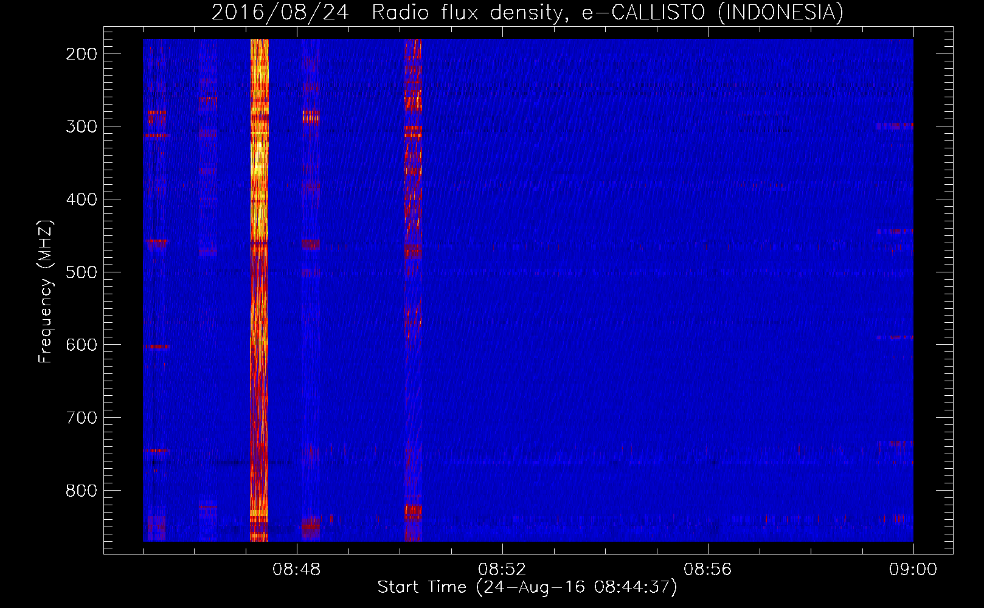Click the 08:48 time tick label

(x=297, y=570)
